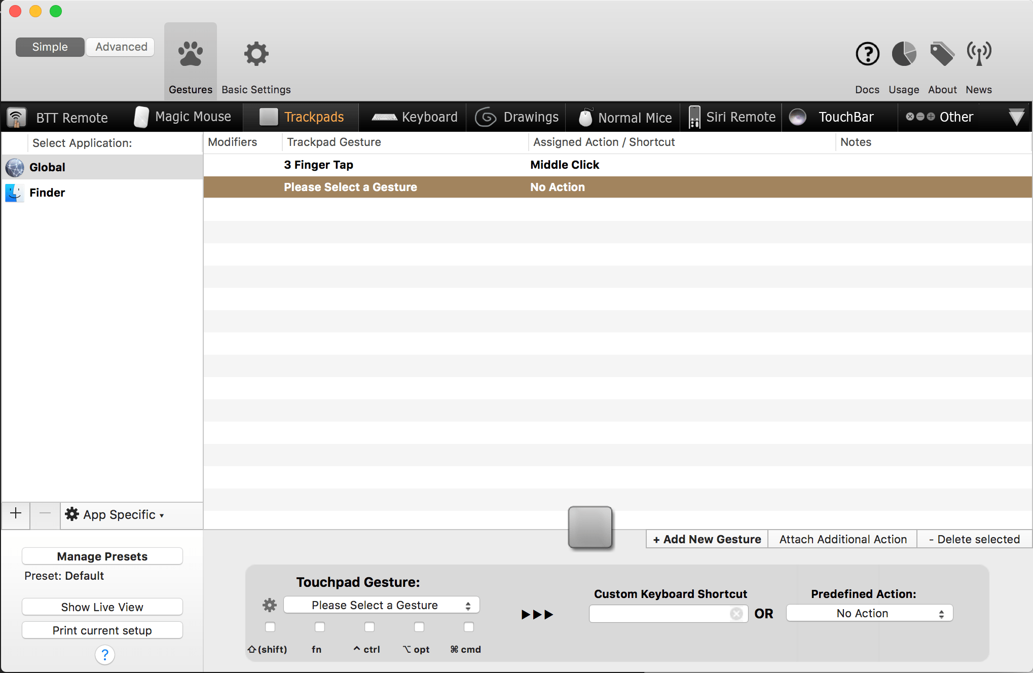The image size is (1033, 673).
Task: Switch to Advanced mode
Action: click(121, 47)
